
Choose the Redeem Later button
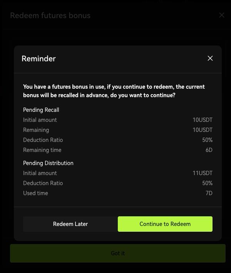70,224
